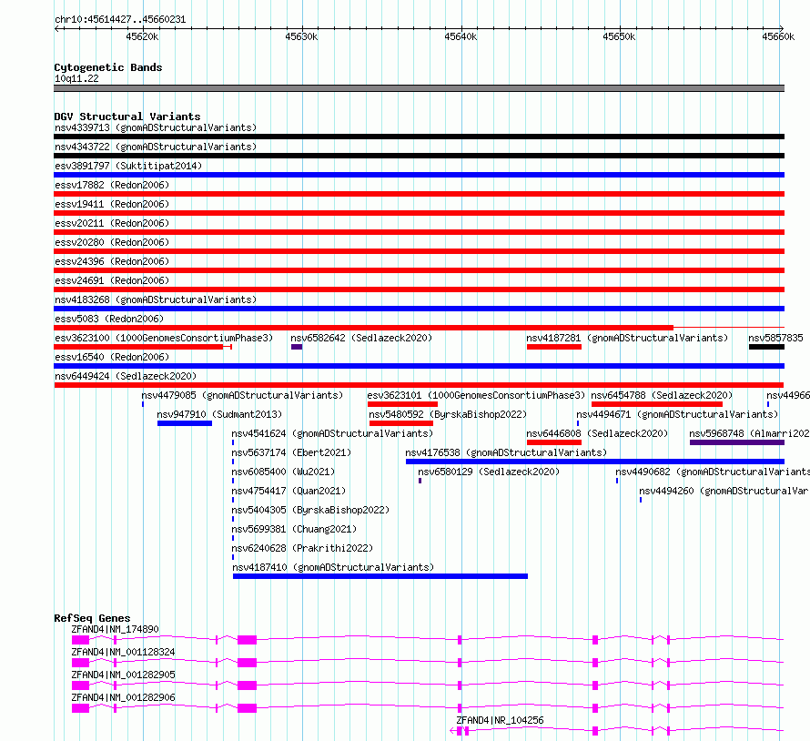Click the nsv4339713 gnomAD variant label
The image size is (810, 741).
pyautogui.click(x=156, y=127)
